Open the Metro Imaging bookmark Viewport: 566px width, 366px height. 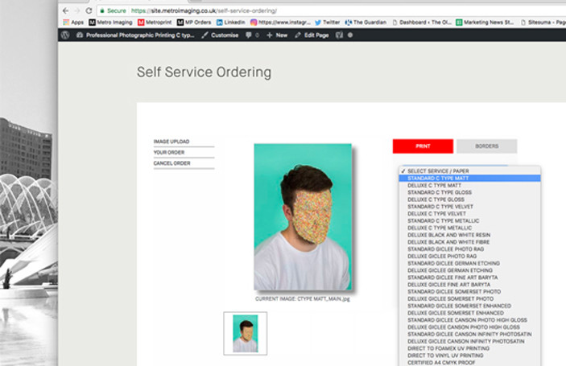110,23
